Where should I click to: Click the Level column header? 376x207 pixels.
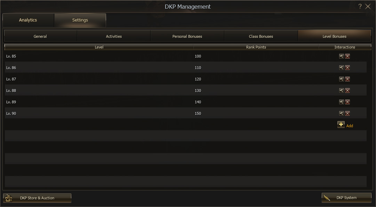click(x=99, y=47)
